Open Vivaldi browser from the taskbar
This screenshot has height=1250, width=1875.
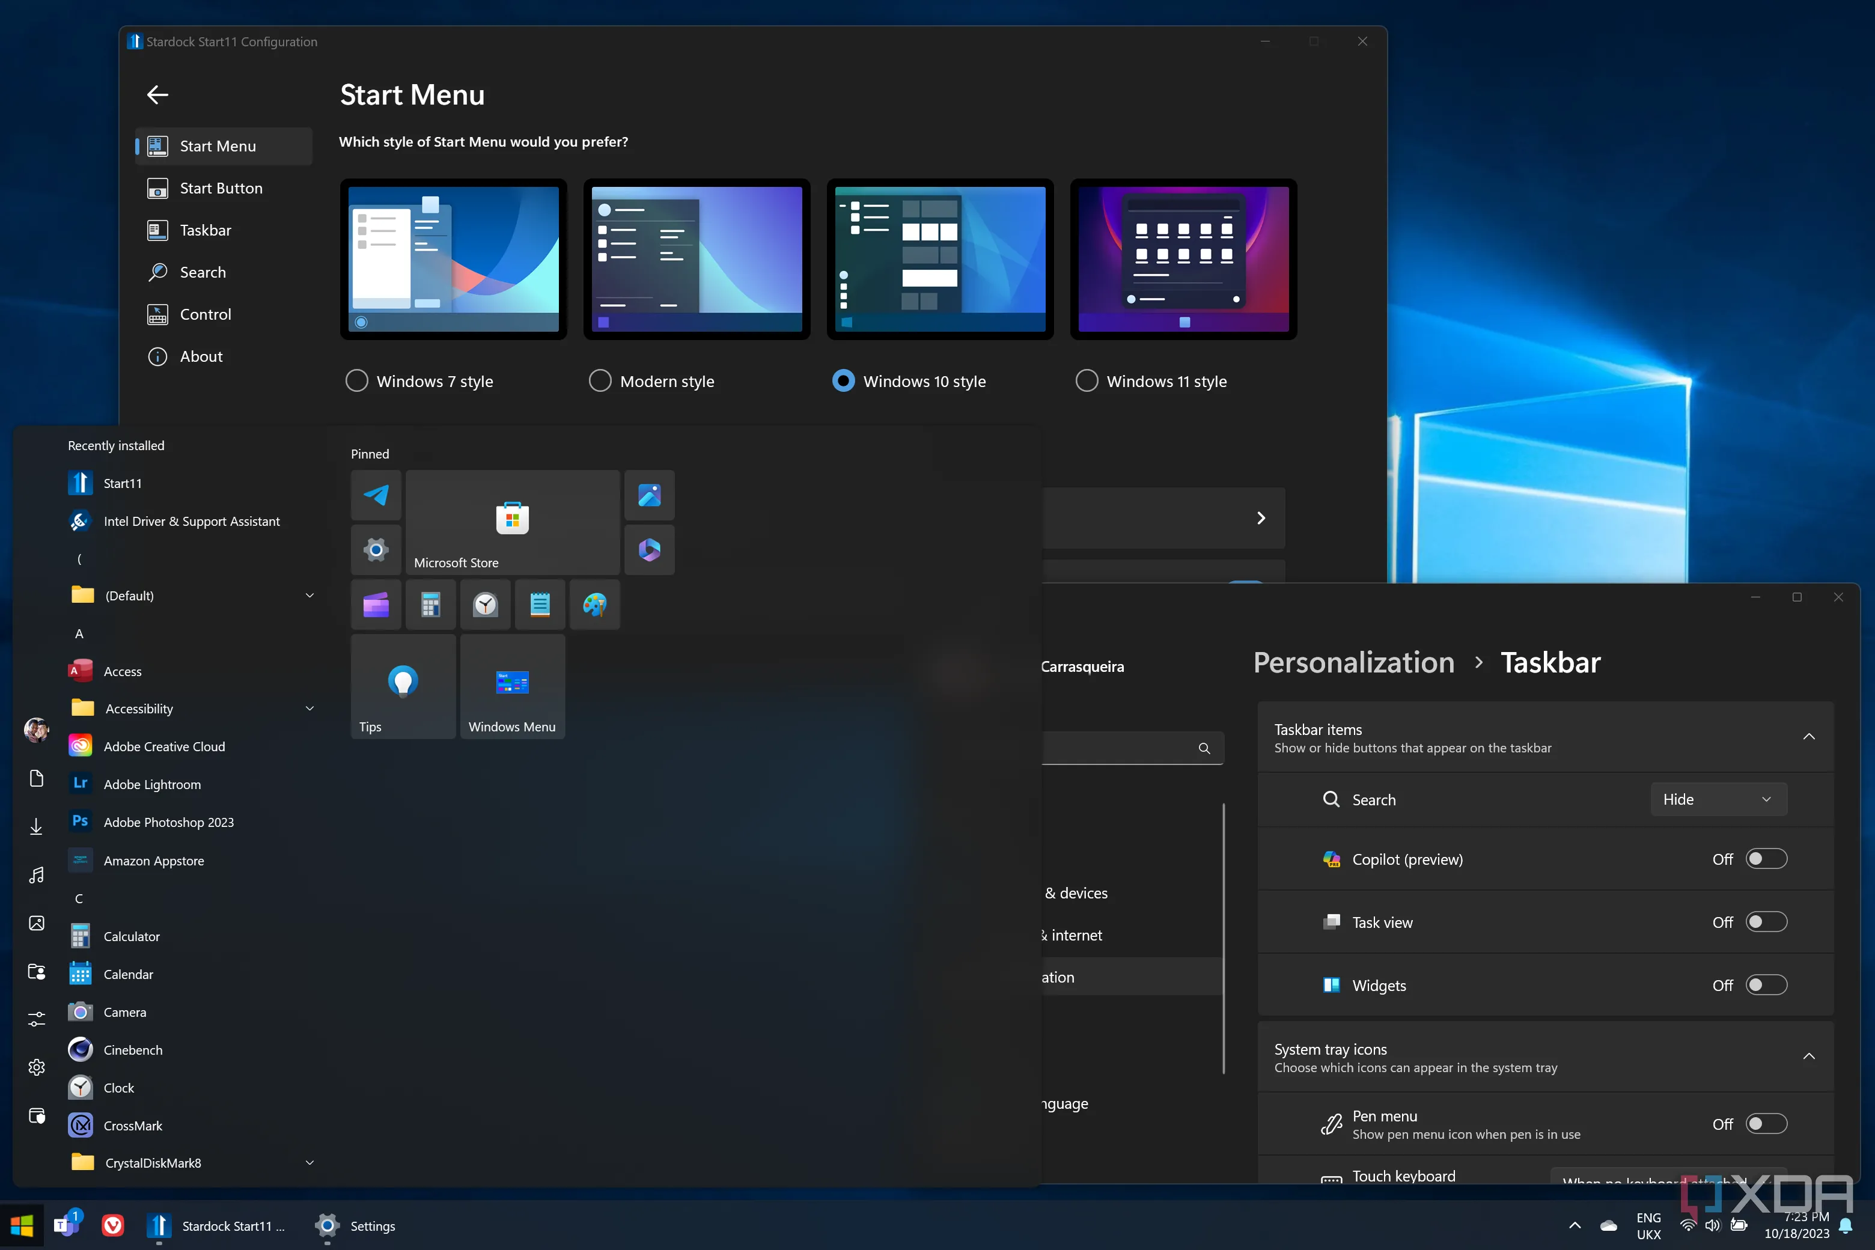point(112,1225)
